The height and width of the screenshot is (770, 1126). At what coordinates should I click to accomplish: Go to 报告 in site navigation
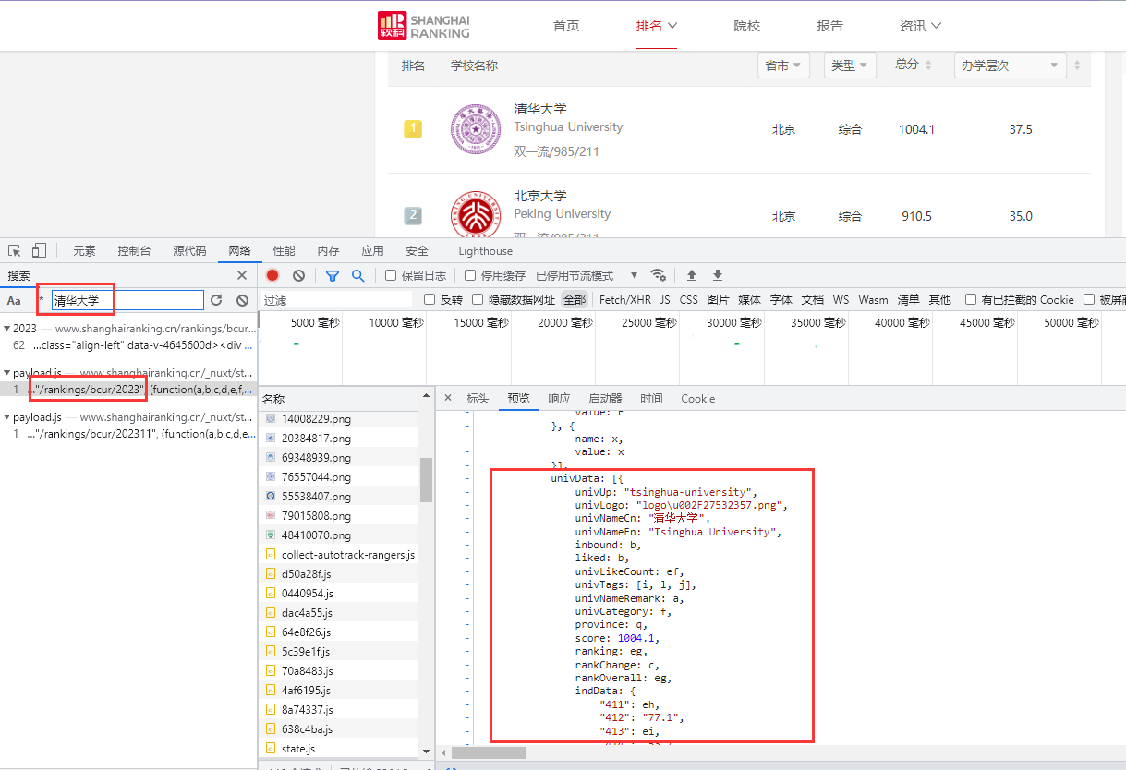[x=829, y=26]
